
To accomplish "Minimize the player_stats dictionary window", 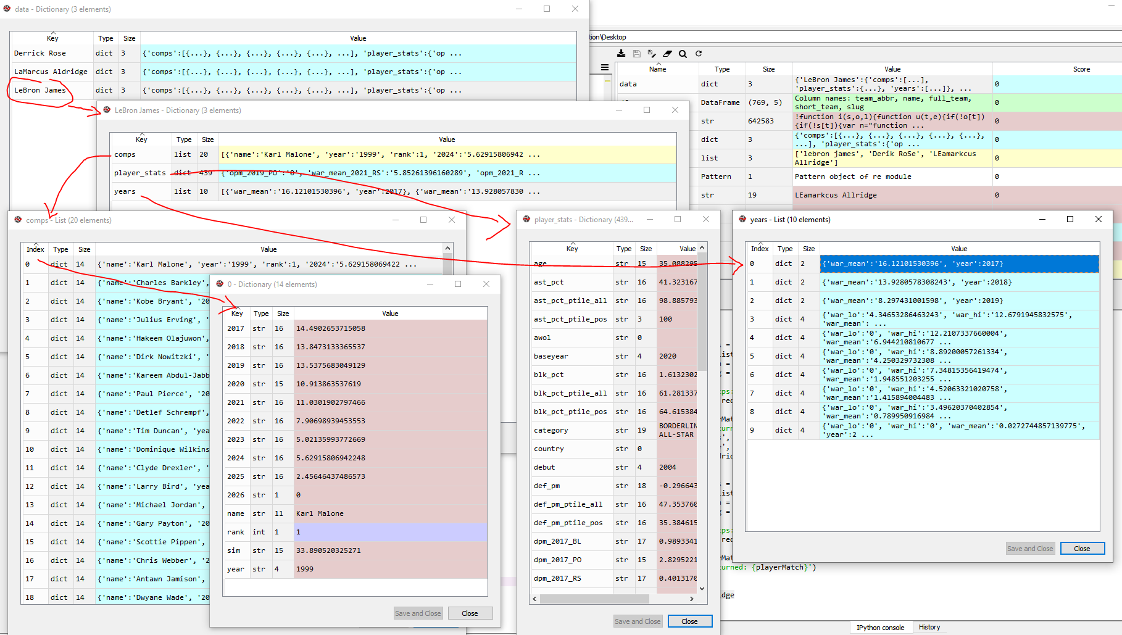I will [649, 219].
